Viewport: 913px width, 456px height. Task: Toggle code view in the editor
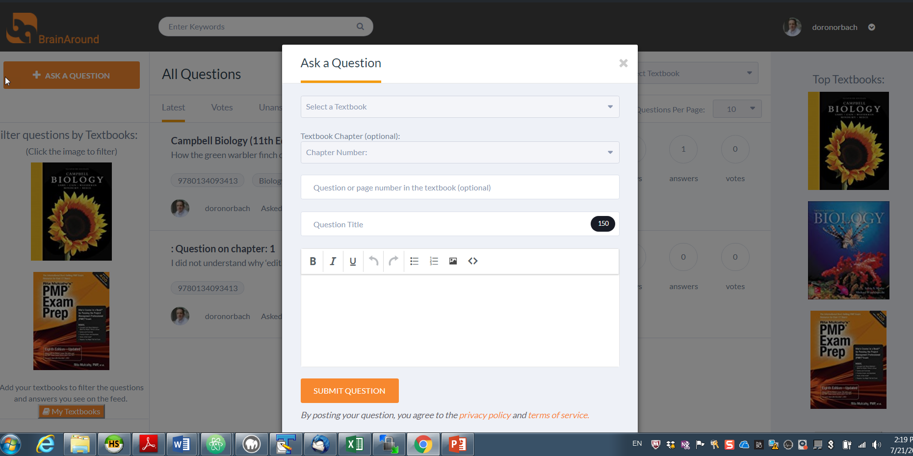pos(473,261)
